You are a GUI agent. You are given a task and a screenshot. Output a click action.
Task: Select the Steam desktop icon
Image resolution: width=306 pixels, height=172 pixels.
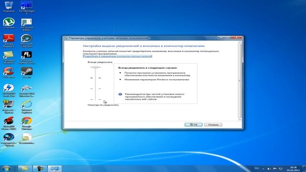click(27, 73)
